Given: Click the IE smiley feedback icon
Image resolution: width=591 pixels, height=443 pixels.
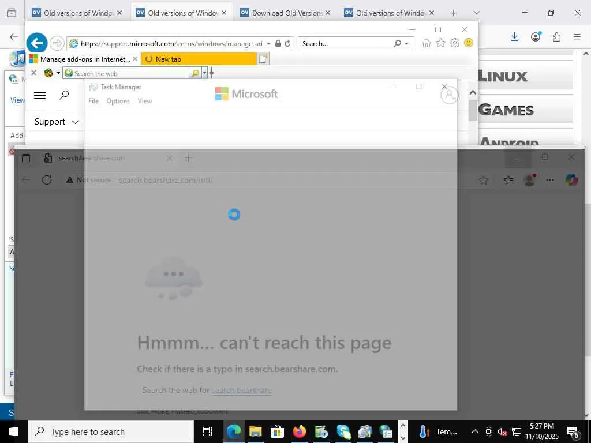Looking at the screenshot, I should 469,43.
